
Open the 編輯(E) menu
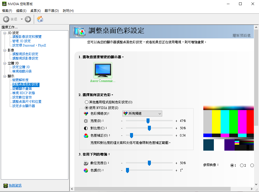[21, 11]
